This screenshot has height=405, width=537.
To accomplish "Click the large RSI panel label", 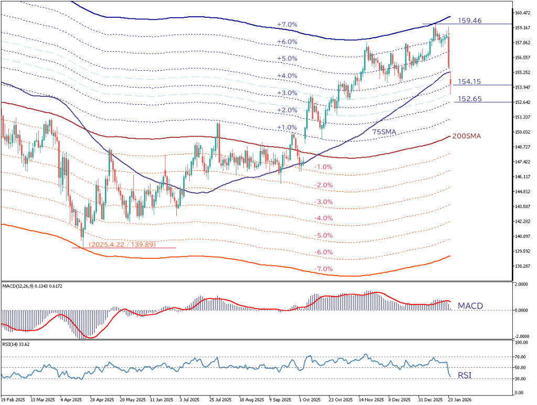I will click(x=466, y=375).
